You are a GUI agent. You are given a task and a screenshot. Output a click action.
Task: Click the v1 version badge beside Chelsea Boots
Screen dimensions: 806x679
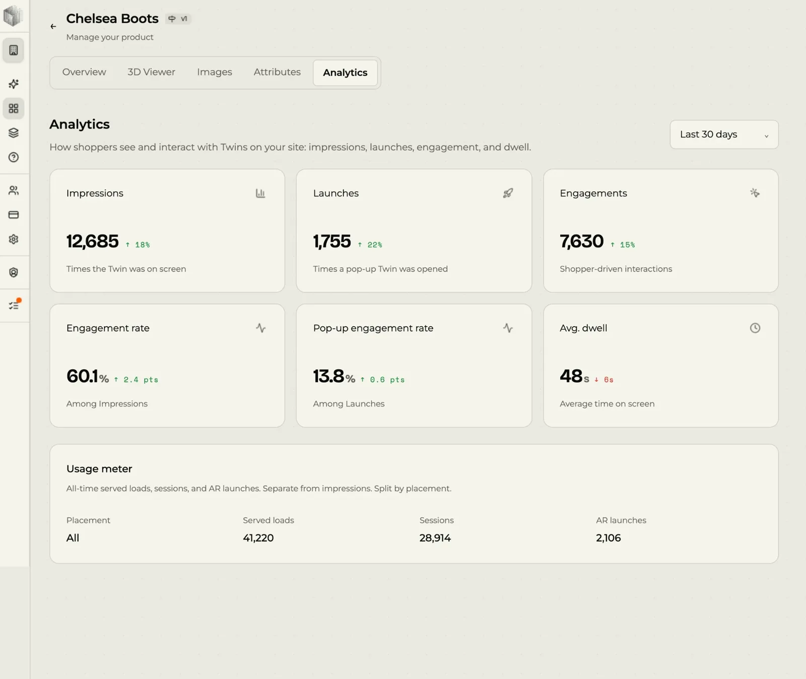178,19
